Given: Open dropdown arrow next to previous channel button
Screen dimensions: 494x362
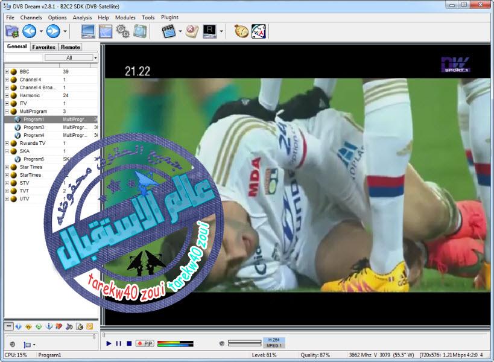Looking at the screenshot, I should pyautogui.click(x=41, y=31).
